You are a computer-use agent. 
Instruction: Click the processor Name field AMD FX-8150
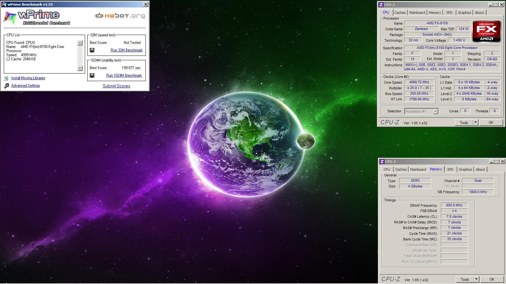pos(437,23)
